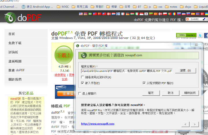Select the Lithuanian flag language

click(151, 14)
